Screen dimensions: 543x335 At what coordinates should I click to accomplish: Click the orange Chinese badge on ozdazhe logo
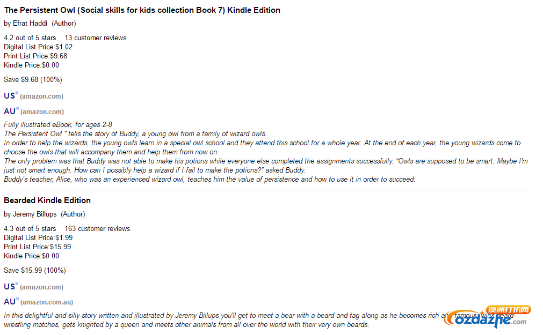click(x=509, y=310)
